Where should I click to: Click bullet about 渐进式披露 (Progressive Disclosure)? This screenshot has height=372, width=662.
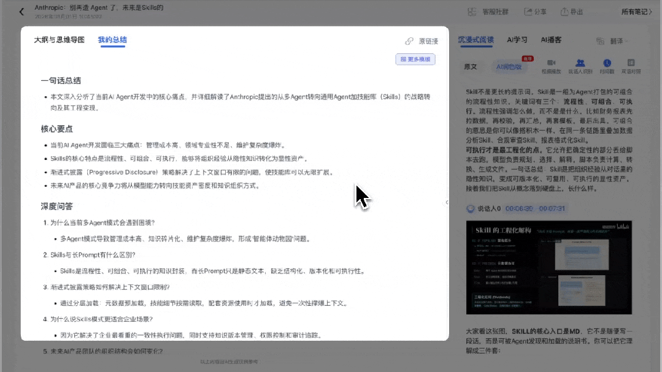193,172
